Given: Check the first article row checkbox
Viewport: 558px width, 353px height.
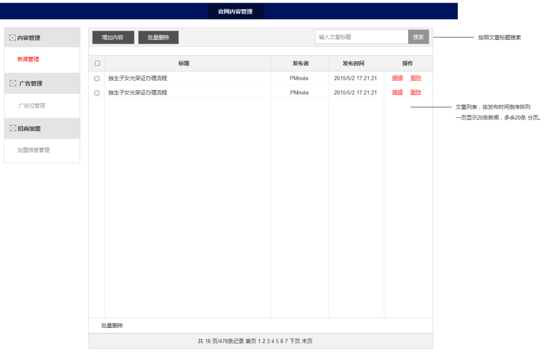Looking at the screenshot, I should [97, 78].
